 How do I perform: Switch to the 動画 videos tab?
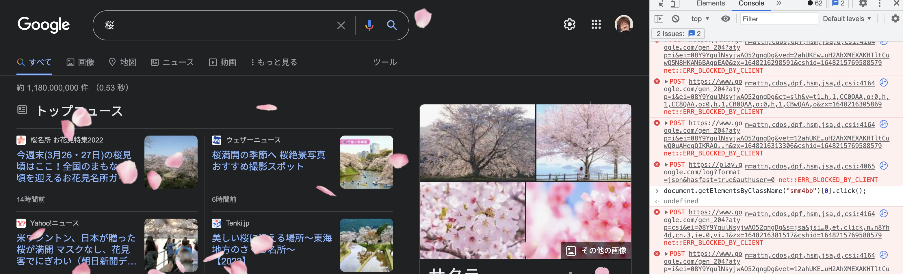coord(223,62)
